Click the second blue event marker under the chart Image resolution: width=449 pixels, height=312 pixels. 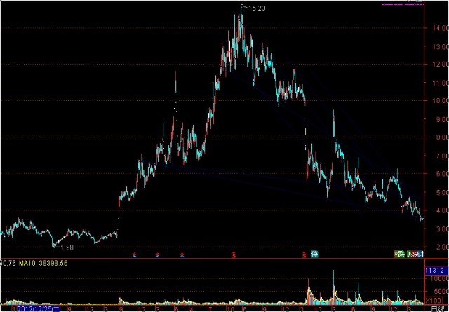tap(158, 254)
